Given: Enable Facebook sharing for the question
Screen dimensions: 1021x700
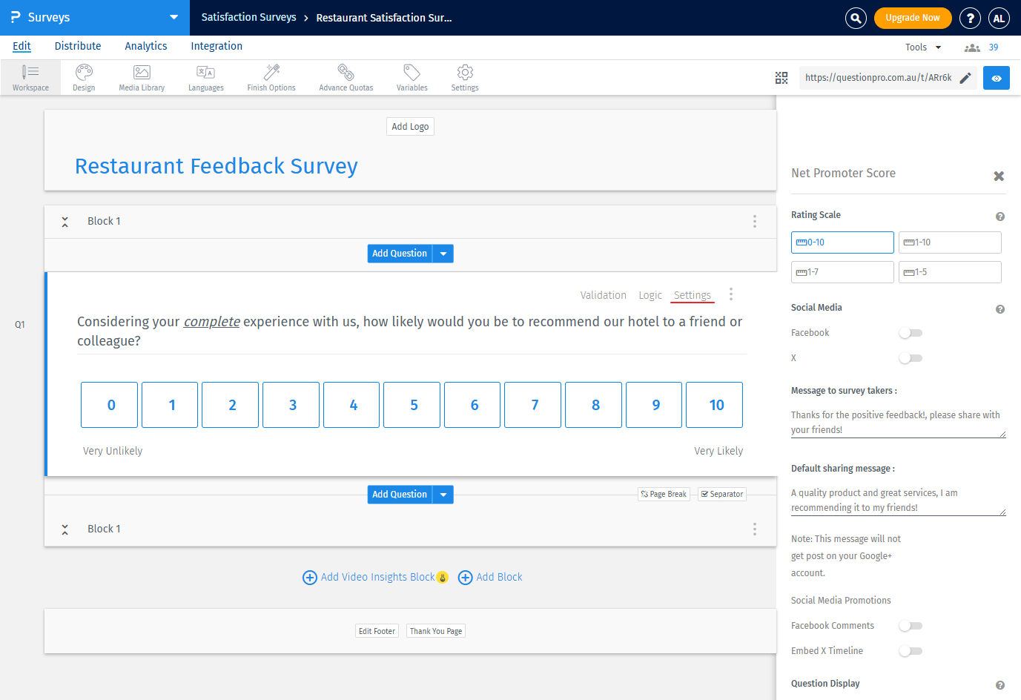Looking at the screenshot, I should (911, 332).
